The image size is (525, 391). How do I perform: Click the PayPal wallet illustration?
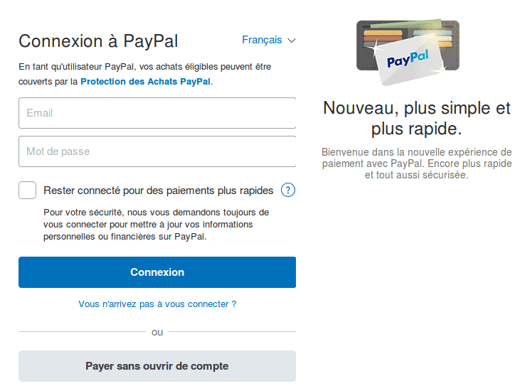click(x=408, y=52)
